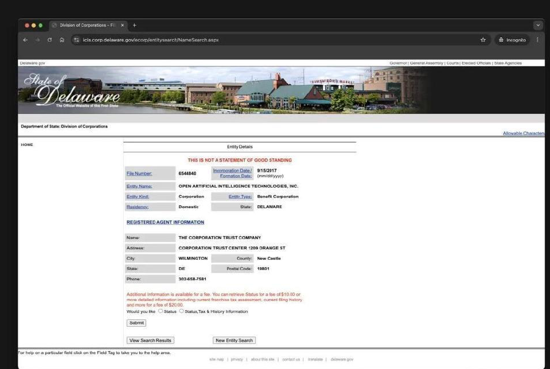Open the Courts link

click(453, 63)
